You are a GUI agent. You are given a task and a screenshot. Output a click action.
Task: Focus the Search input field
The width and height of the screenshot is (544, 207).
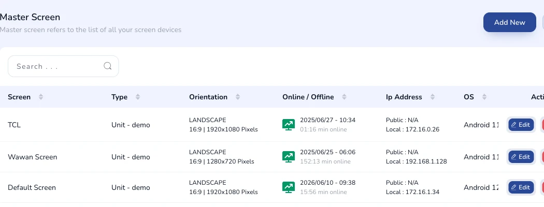pyautogui.click(x=63, y=66)
